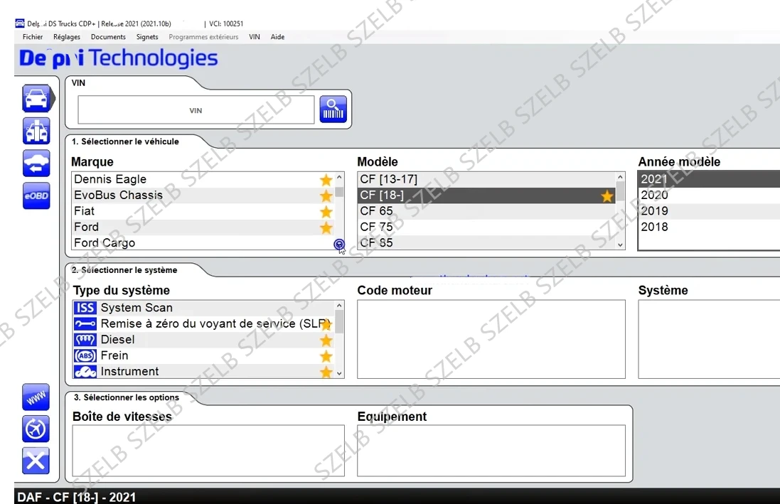Viewport: 780px width, 504px height.
Task: Click the VIN barcode search icon
Action: pos(333,109)
